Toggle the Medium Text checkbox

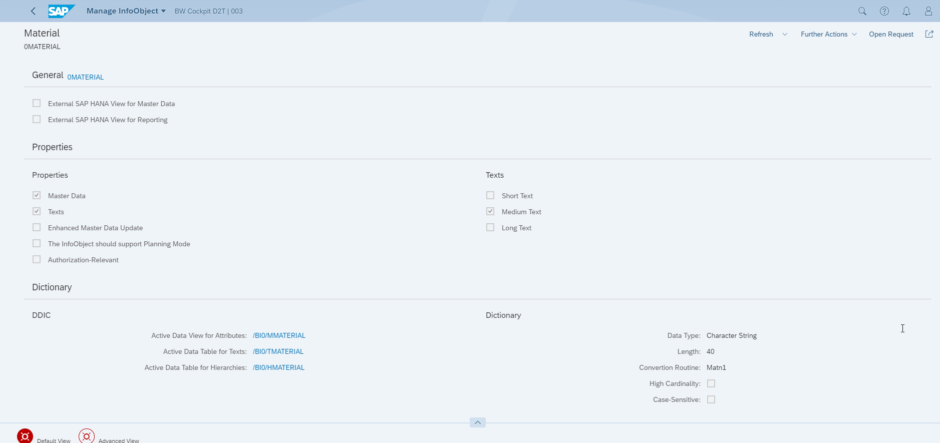tap(490, 211)
